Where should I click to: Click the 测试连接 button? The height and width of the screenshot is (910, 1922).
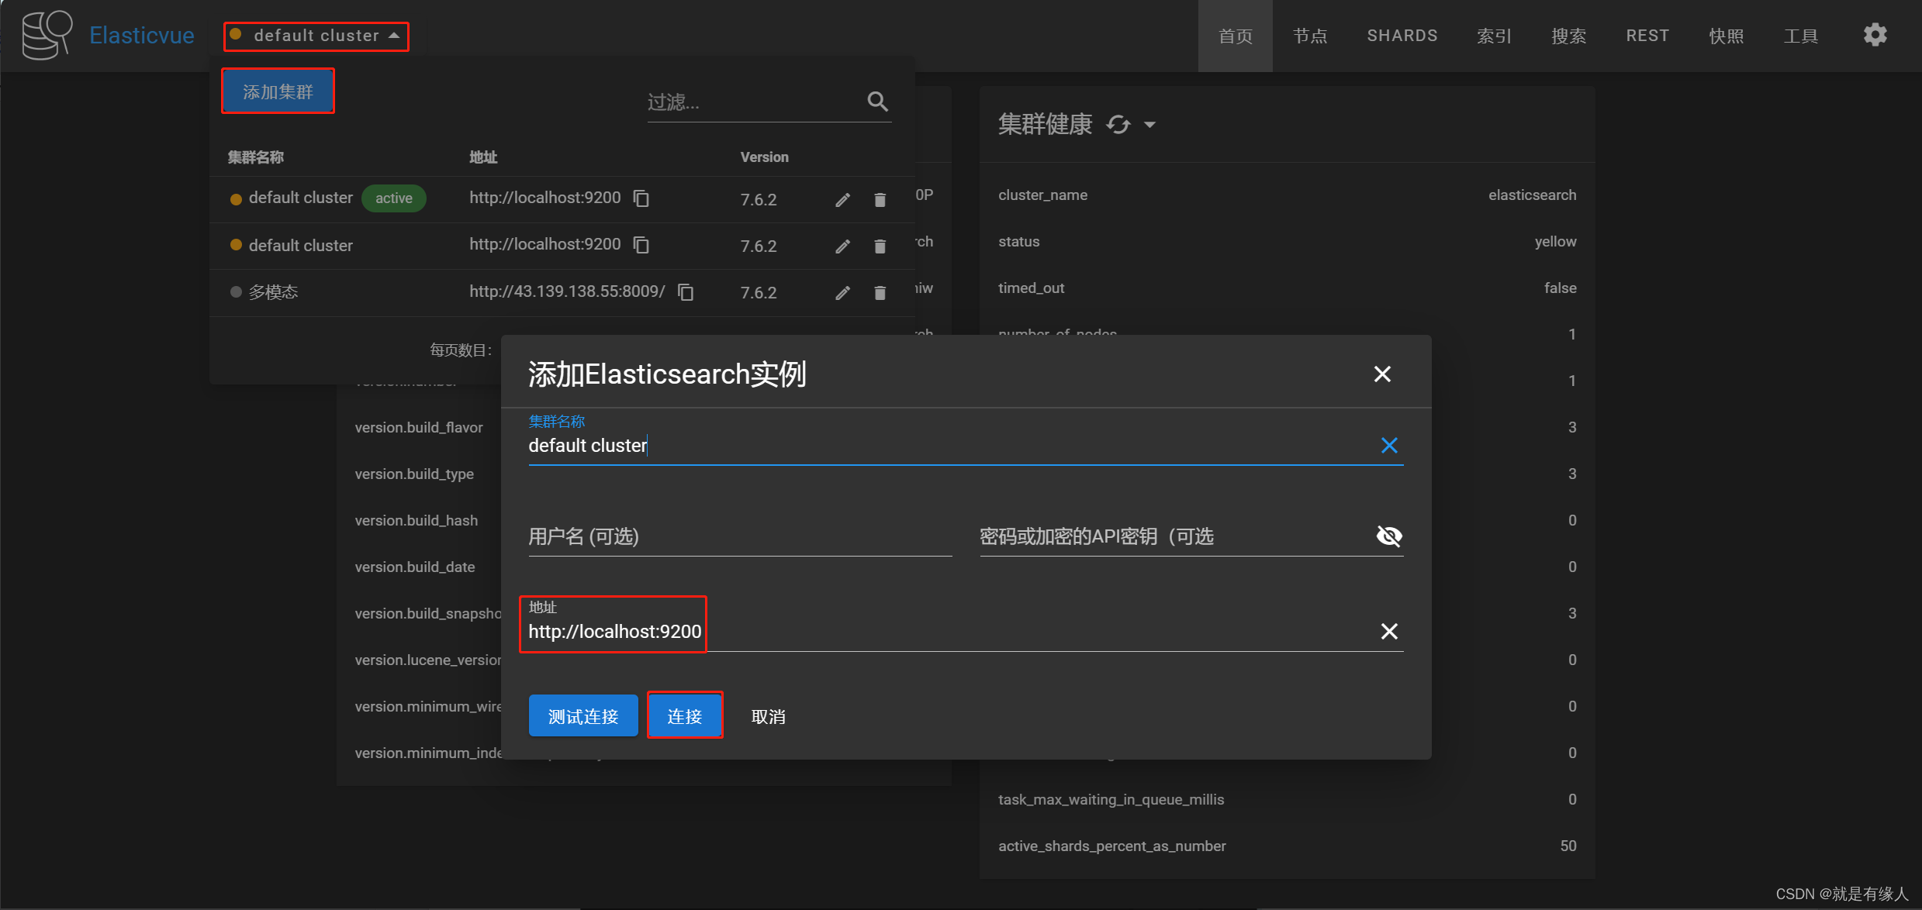582,715
